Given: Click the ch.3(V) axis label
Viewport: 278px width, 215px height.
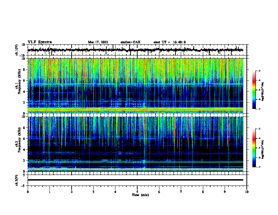Looking at the screenshot, I should [17, 181].
